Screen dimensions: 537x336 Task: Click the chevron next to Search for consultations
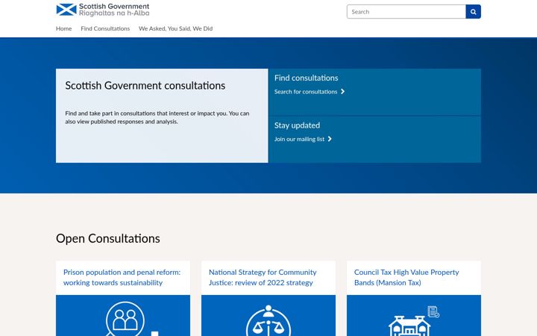point(342,92)
